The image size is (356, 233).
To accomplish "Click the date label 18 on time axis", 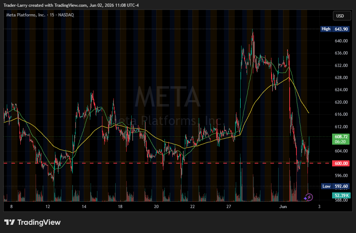I will pos(120,207).
